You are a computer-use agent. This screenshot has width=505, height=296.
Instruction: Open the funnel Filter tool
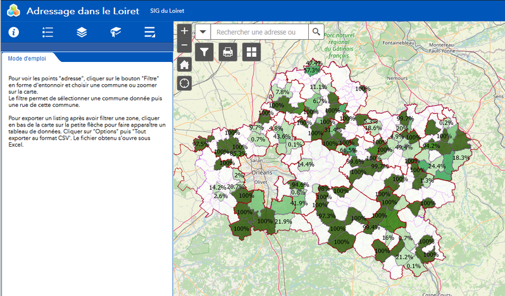204,52
